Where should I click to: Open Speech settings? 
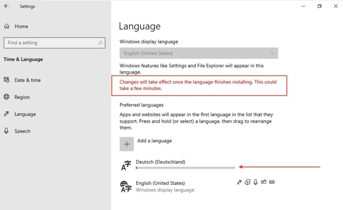click(22, 131)
